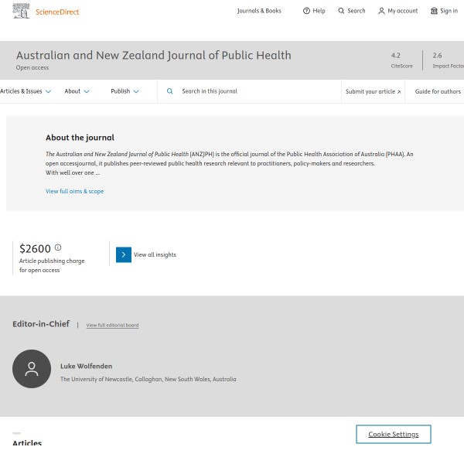This screenshot has height=464, width=464.
Task: Click the Sign in institution icon
Action: click(x=434, y=11)
